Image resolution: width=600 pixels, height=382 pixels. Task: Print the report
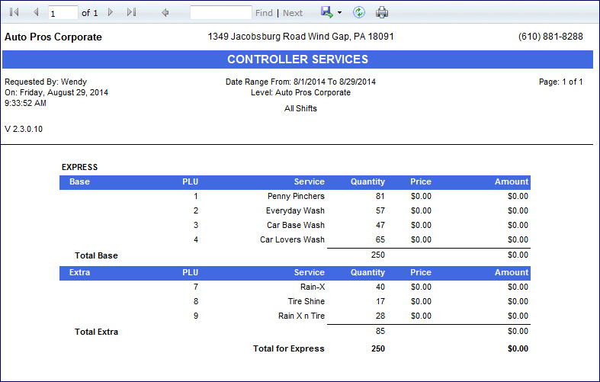(382, 12)
